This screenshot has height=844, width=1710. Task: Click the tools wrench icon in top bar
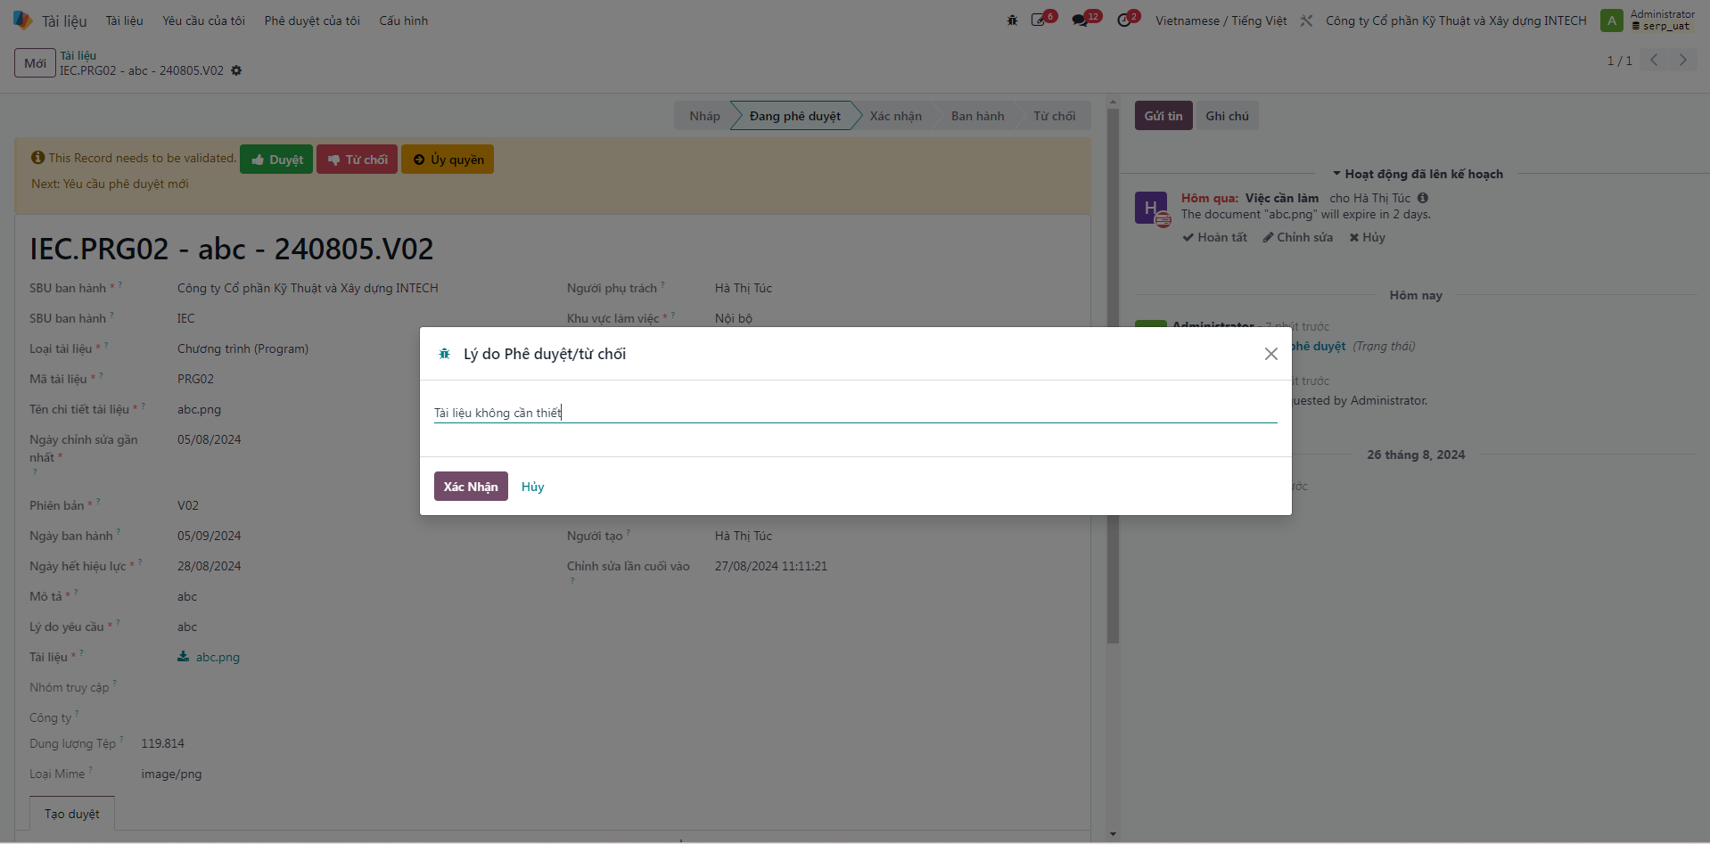pos(1306,20)
